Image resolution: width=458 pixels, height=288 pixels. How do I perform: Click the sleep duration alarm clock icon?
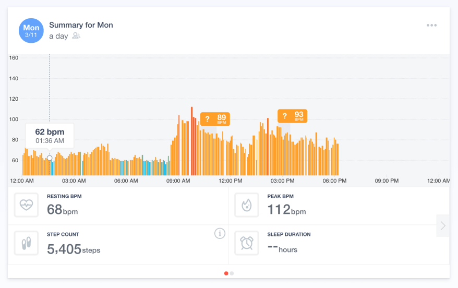(247, 243)
